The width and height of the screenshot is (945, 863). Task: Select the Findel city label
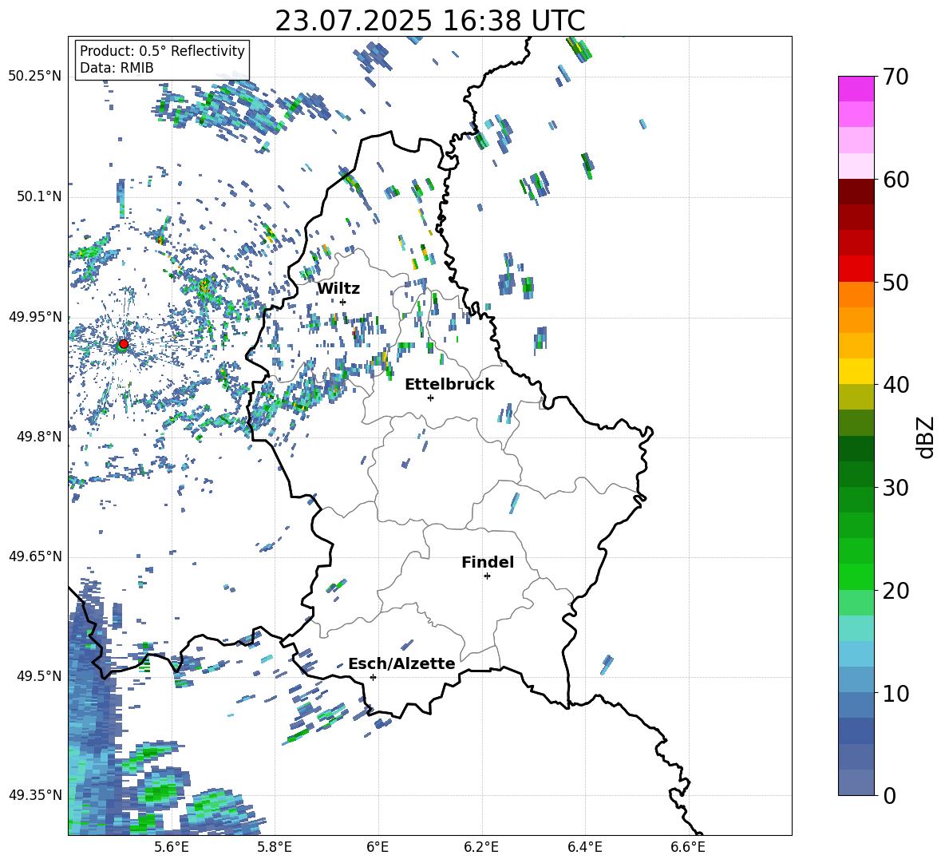tap(488, 562)
